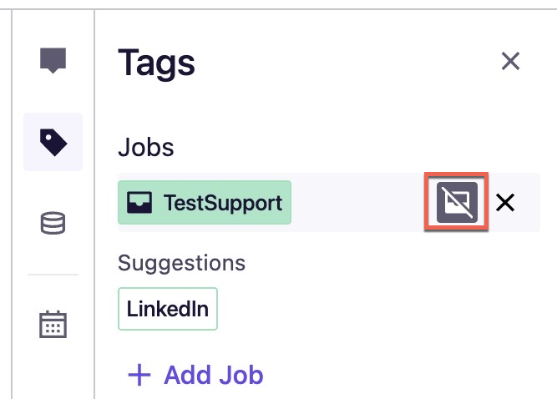Select the tag icon in sidebar
Image resolution: width=557 pixels, height=399 pixels.
tap(53, 143)
